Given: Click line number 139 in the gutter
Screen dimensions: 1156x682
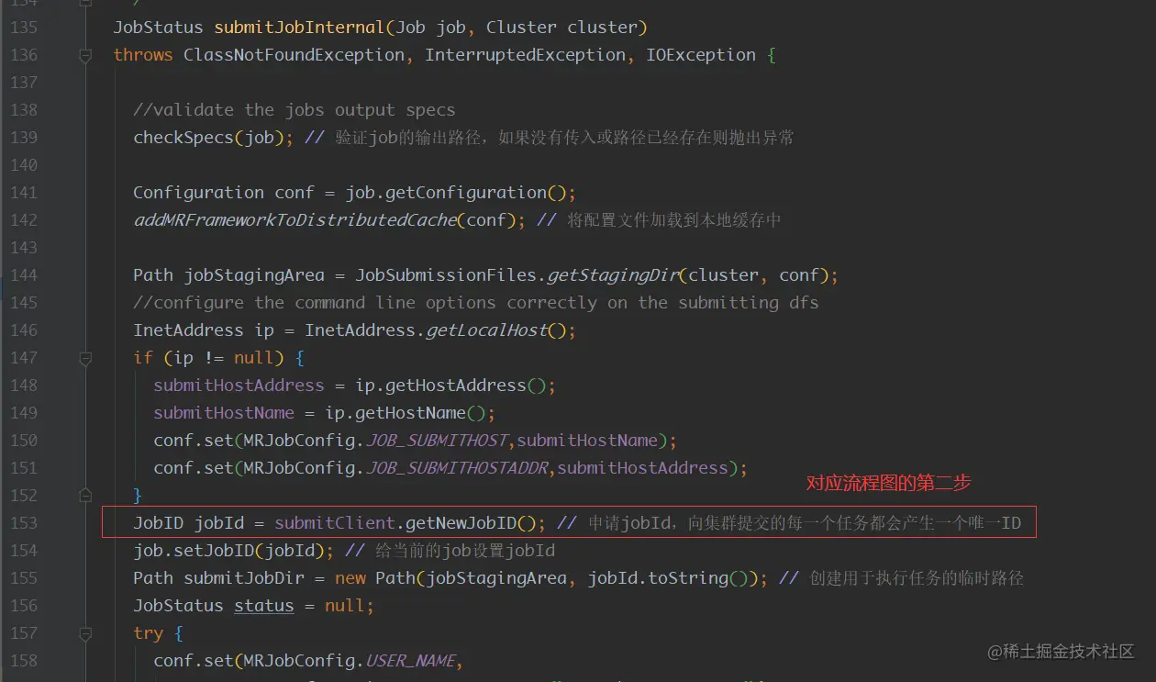Looking at the screenshot, I should [x=23, y=138].
